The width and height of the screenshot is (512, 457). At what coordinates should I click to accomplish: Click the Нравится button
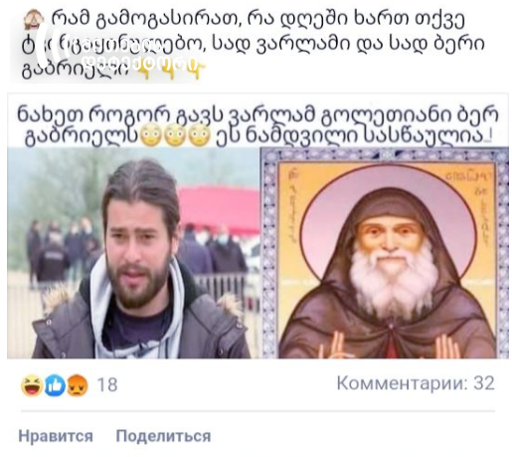pyautogui.click(x=56, y=436)
